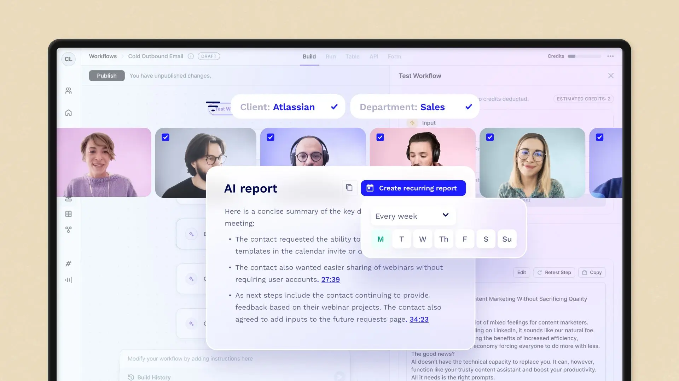The width and height of the screenshot is (679, 381).
Task: Click info icon beside Cold Outbound Email
Action: [x=191, y=56]
